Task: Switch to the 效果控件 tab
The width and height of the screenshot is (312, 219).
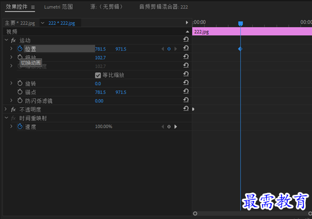Action: (x=16, y=7)
